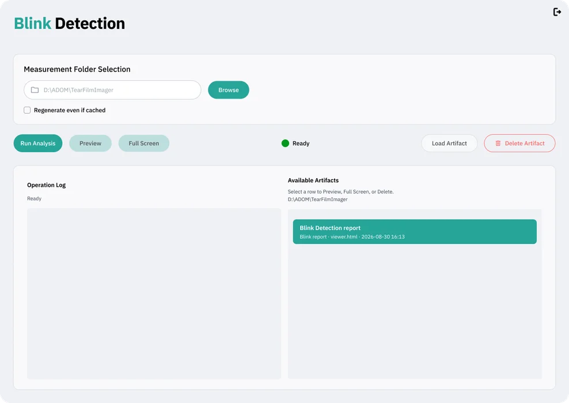Click the logout icon in top corner
Image resolution: width=569 pixels, height=403 pixels.
click(557, 12)
